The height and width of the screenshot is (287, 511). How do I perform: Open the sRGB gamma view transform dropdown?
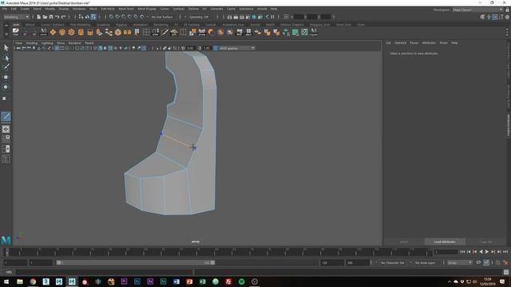(x=237, y=48)
